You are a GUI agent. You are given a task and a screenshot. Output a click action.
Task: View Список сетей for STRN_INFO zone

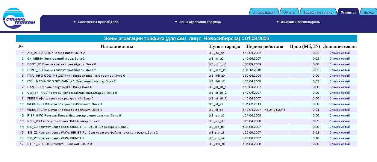[x=339, y=144]
